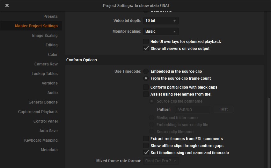Close the Project Settings dialog
271x168 pixels.
coord(7,5)
